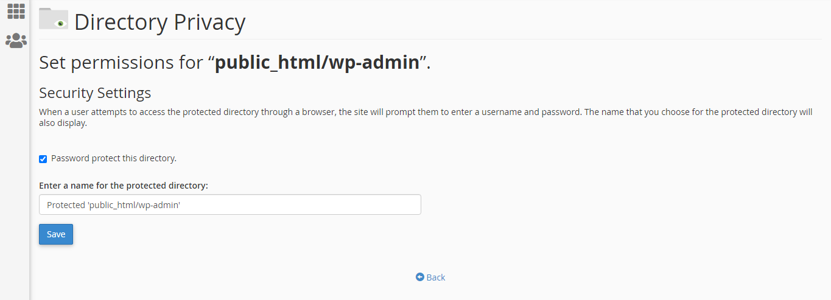
Task: Click the 'Directory Privacy' page title
Action: (160, 23)
